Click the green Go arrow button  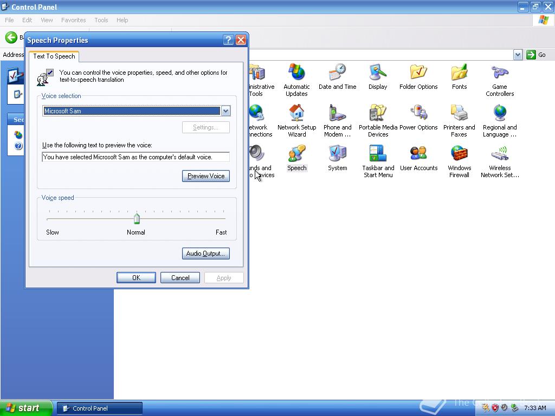(x=531, y=55)
